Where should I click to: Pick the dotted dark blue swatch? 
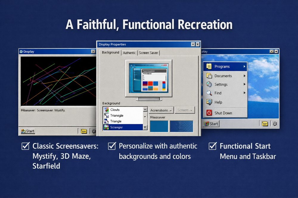click(181, 126)
